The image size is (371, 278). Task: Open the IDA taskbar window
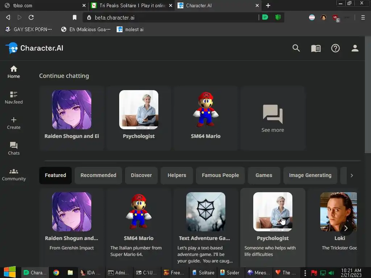click(x=90, y=273)
